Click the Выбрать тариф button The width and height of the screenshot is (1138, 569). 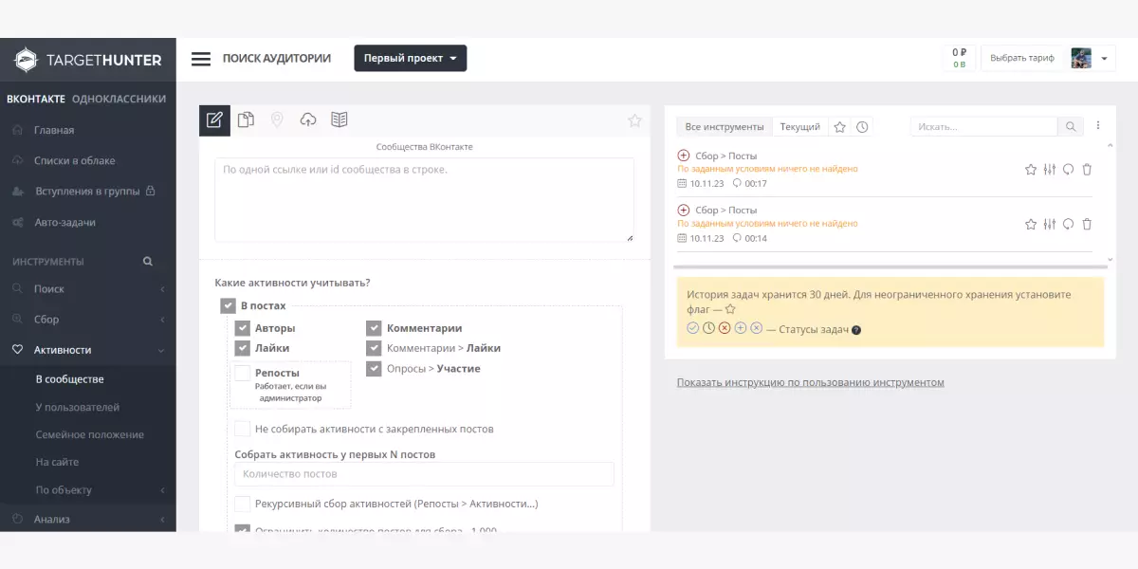pos(1021,59)
